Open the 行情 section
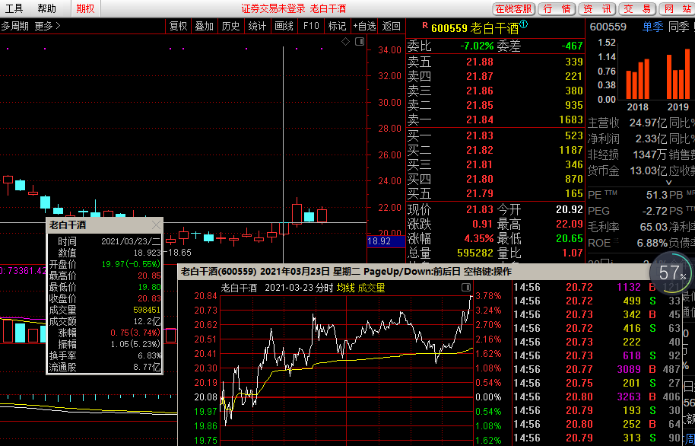Image resolution: width=695 pixels, height=446 pixels. click(x=557, y=9)
